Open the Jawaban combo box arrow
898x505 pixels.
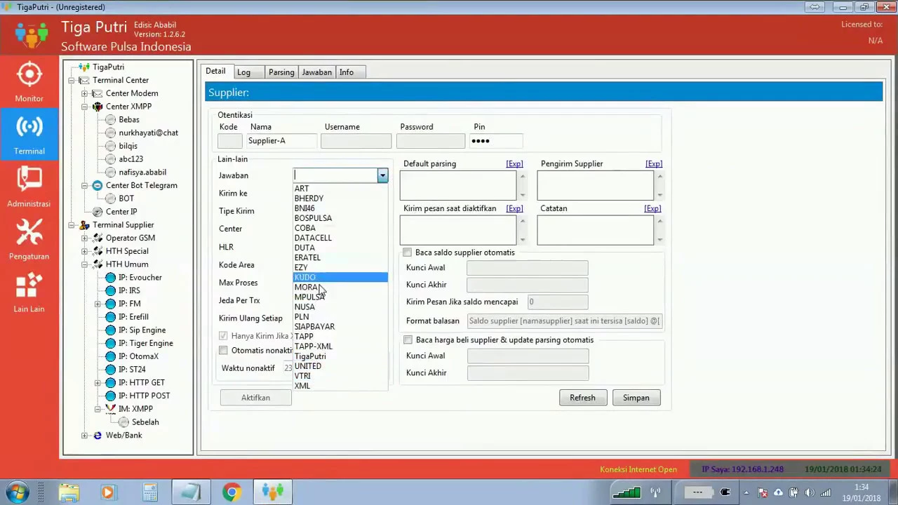382,176
